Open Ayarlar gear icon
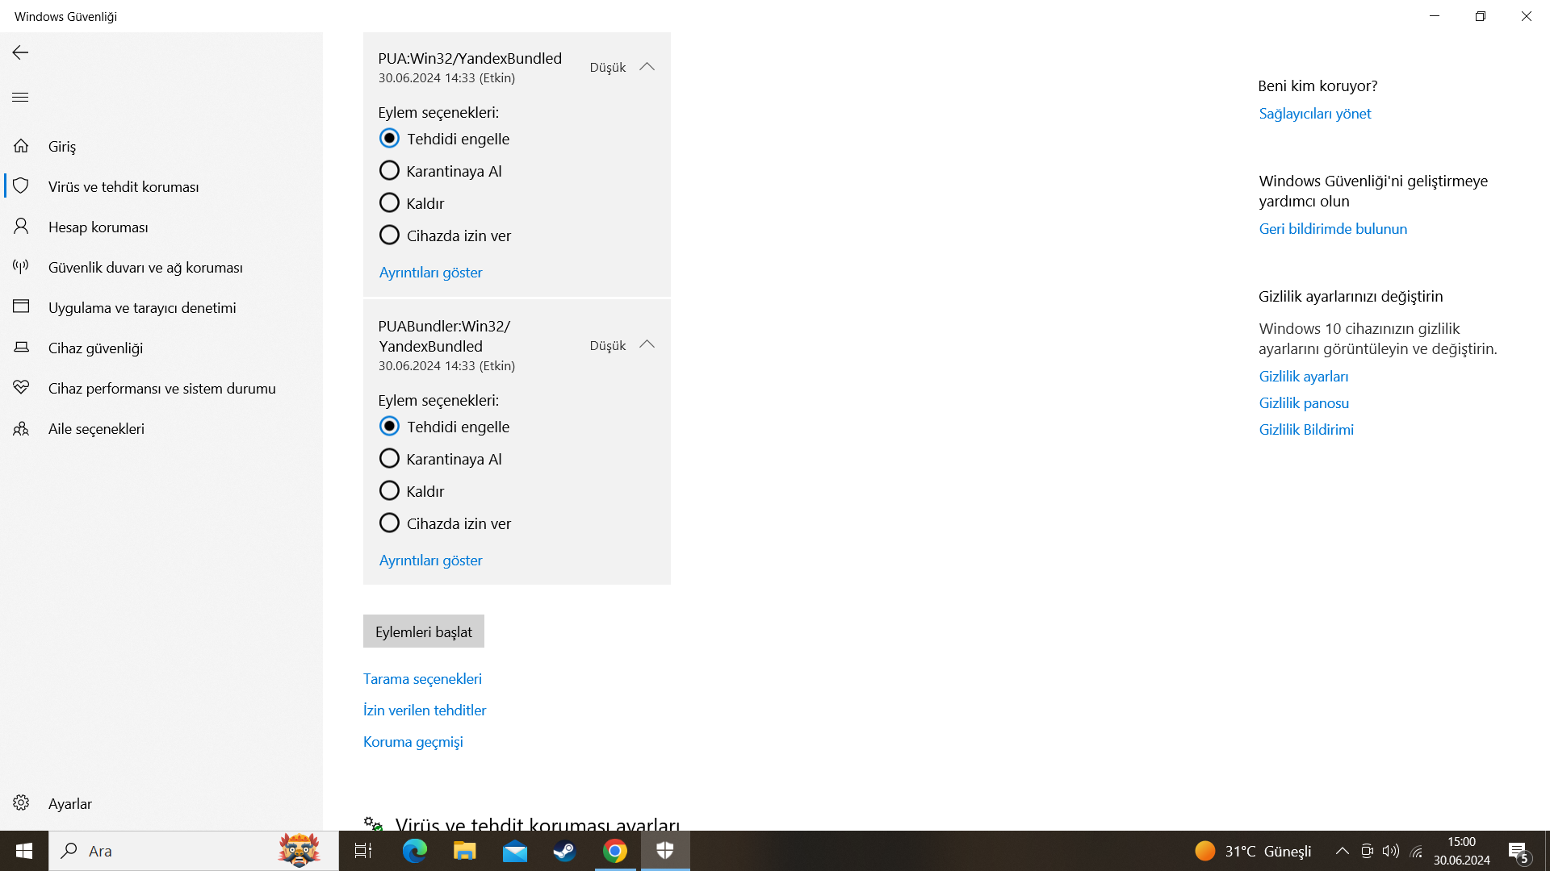Screen dimensions: 1550x871 (x=21, y=803)
